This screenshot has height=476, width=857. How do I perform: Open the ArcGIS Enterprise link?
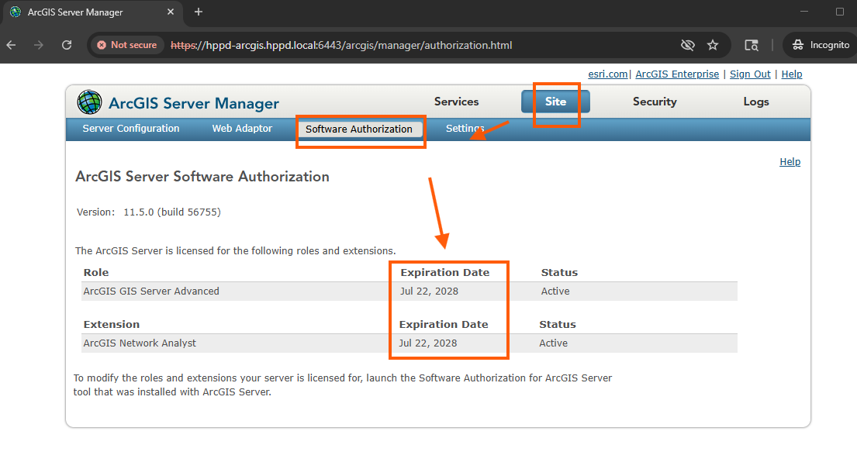(677, 74)
